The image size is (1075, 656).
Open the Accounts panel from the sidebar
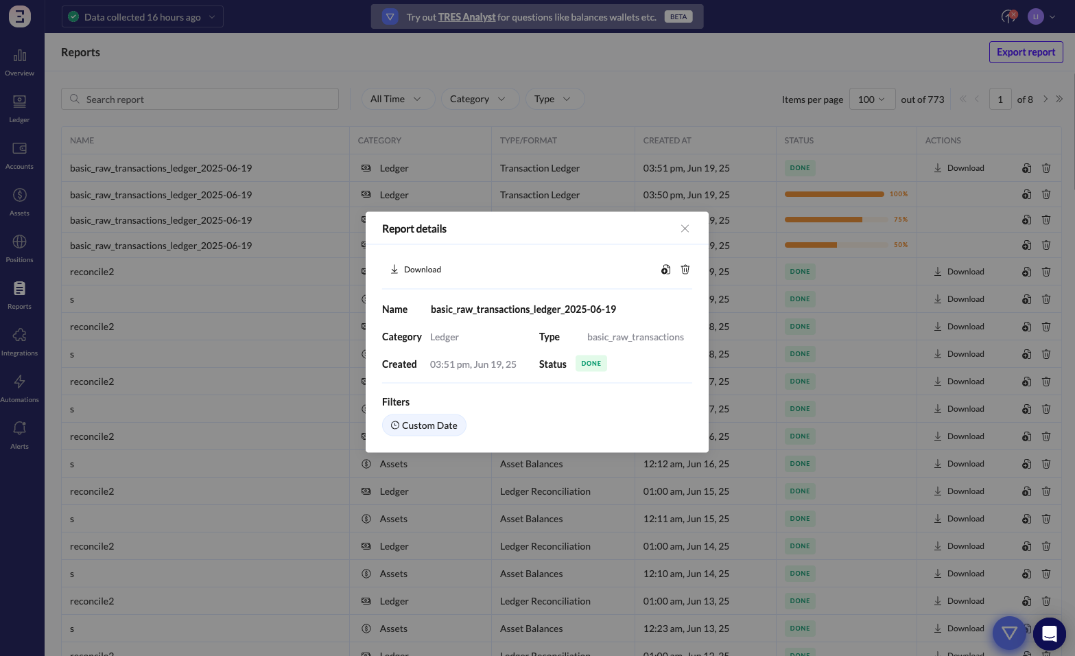[19, 154]
